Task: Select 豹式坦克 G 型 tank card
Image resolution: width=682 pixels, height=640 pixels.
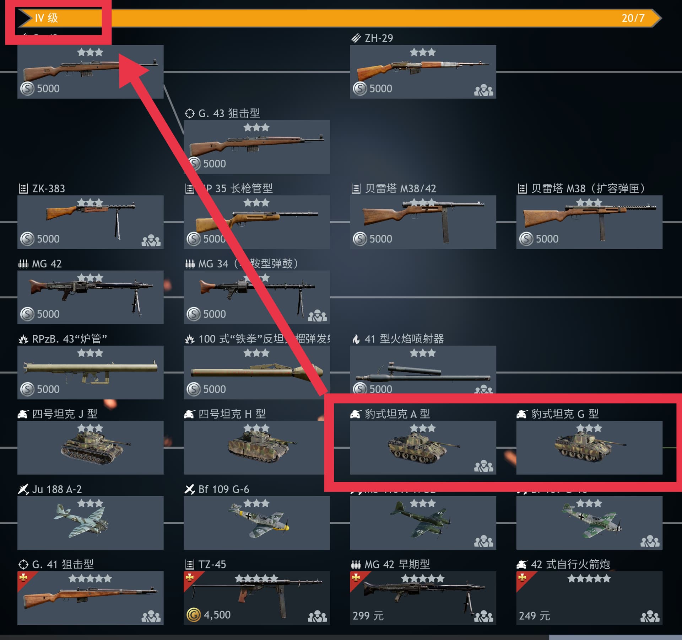Action: click(x=589, y=448)
